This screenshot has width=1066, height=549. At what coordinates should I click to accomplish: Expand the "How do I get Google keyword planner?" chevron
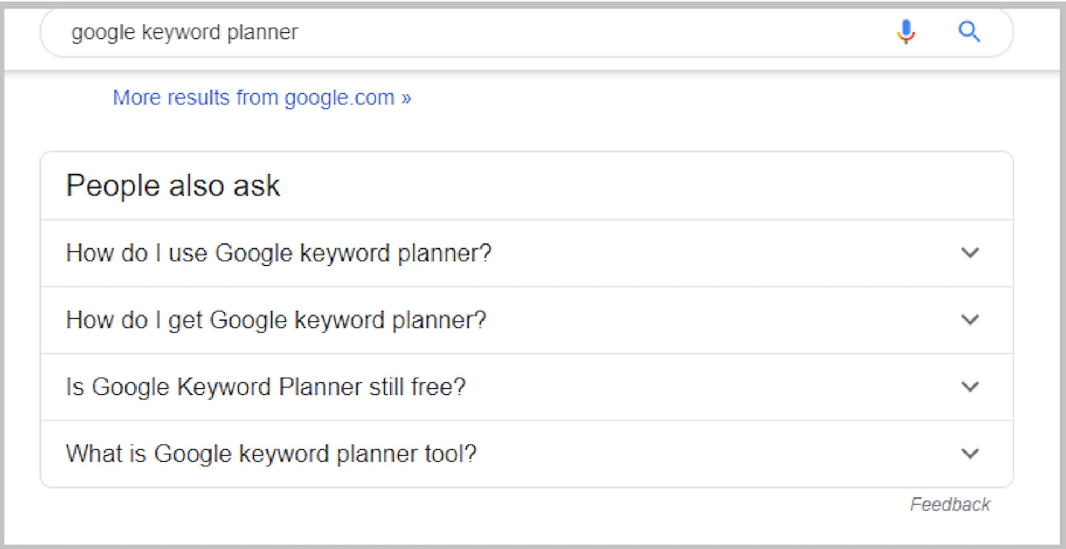pos(969,320)
